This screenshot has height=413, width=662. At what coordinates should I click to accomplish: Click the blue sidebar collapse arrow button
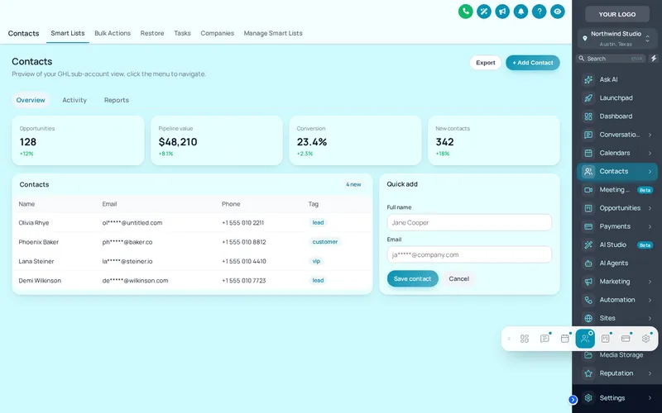point(573,400)
